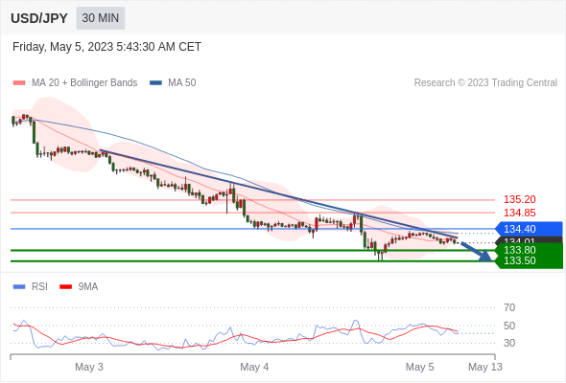566x383 pixels.
Task: Click the May 4 date axis label
Action: coord(254,367)
